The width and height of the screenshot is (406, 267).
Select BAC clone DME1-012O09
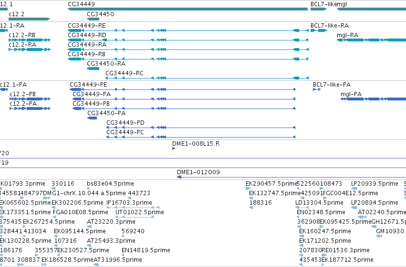pyautogui.click(x=198, y=172)
